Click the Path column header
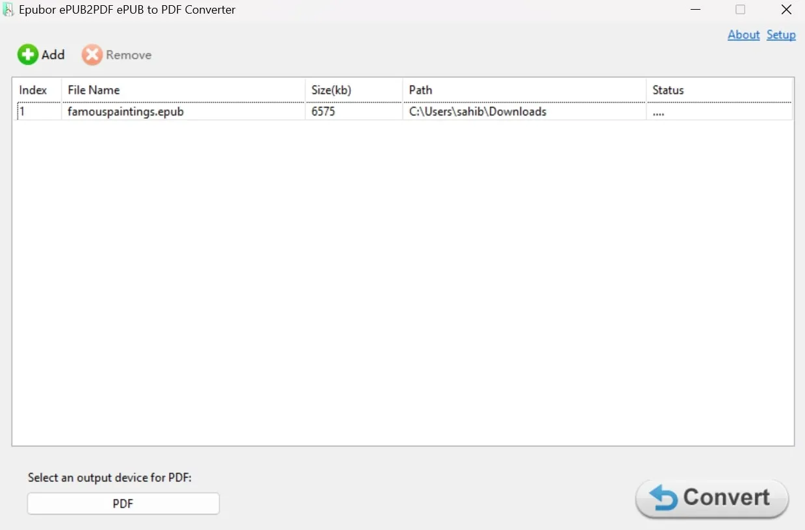The width and height of the screenshot is (805, 530). pyautogui.click(x=420, y=90)
